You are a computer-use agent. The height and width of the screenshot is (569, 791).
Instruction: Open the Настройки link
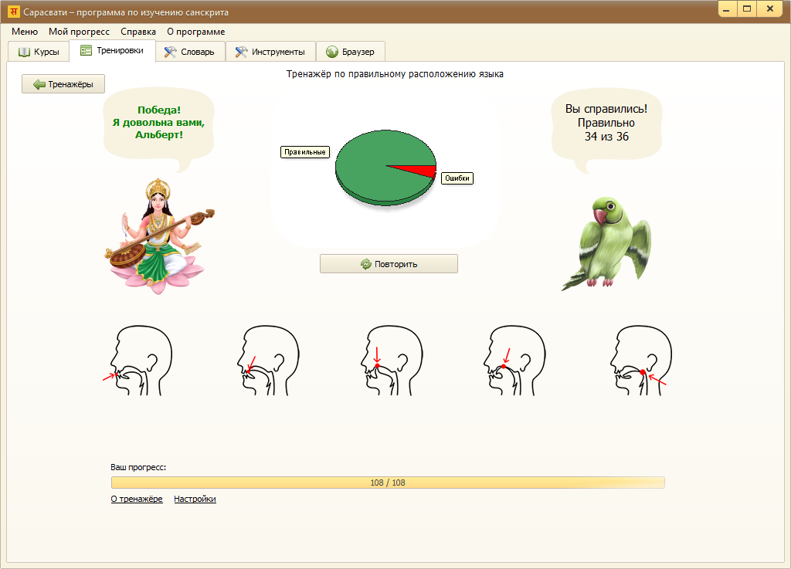[195, 499]
